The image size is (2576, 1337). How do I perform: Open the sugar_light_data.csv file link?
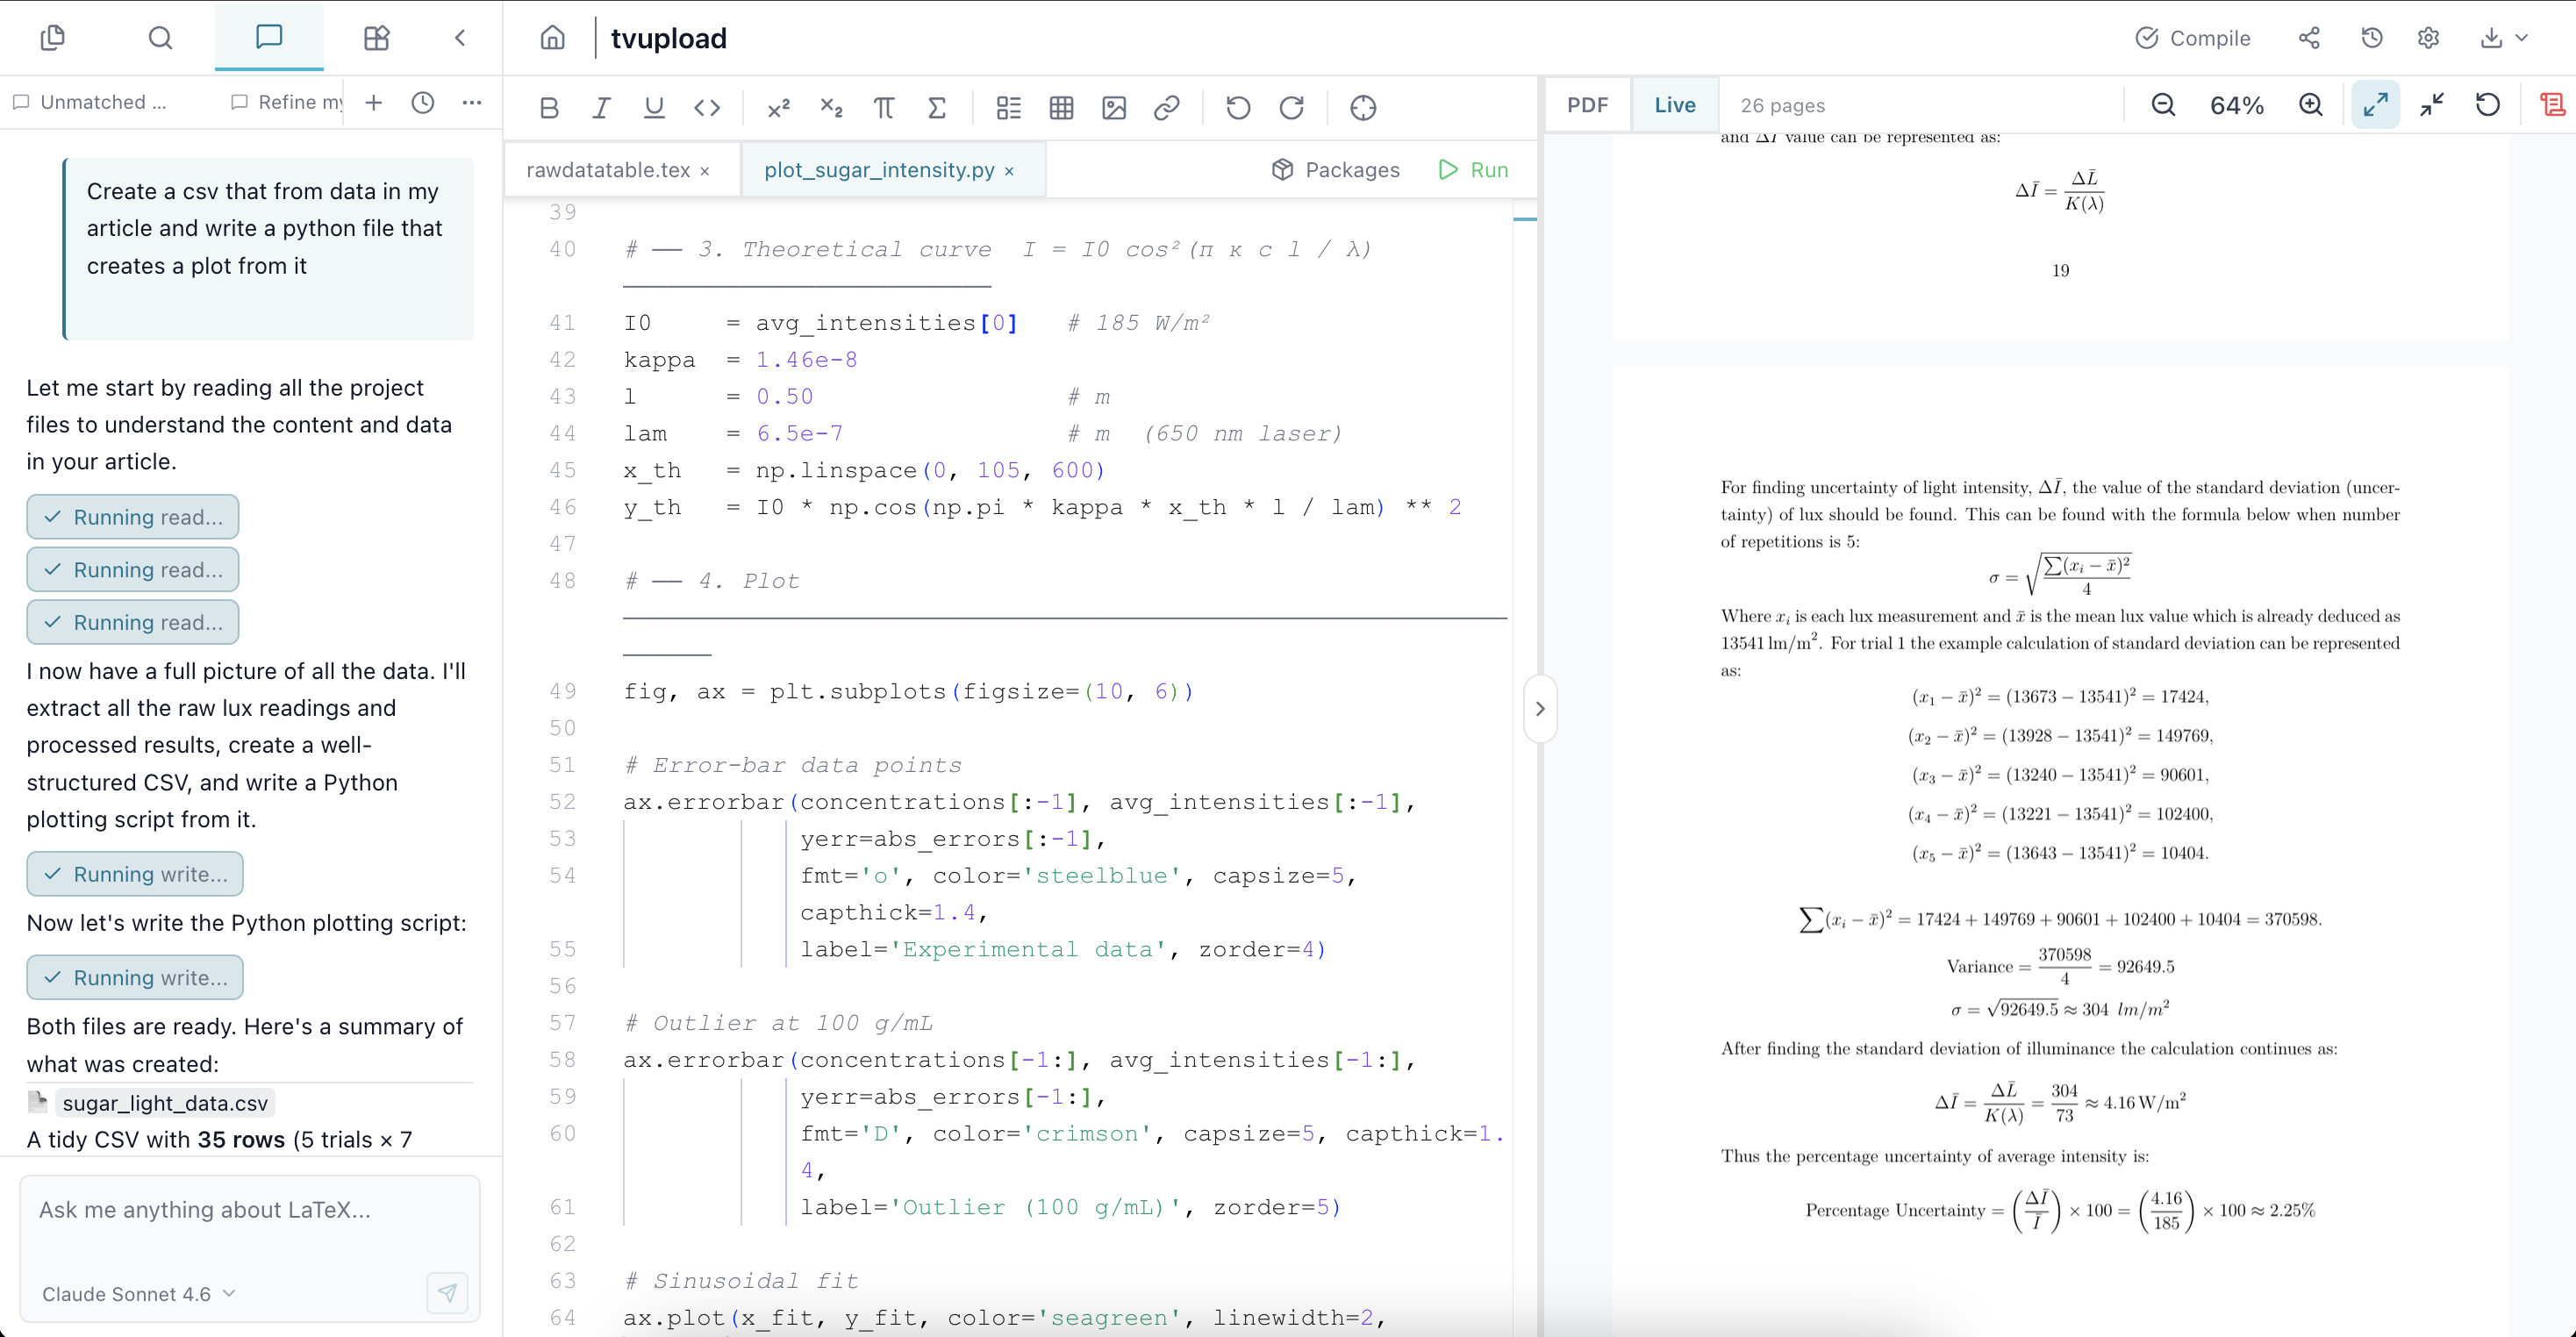coord(165,1103)
